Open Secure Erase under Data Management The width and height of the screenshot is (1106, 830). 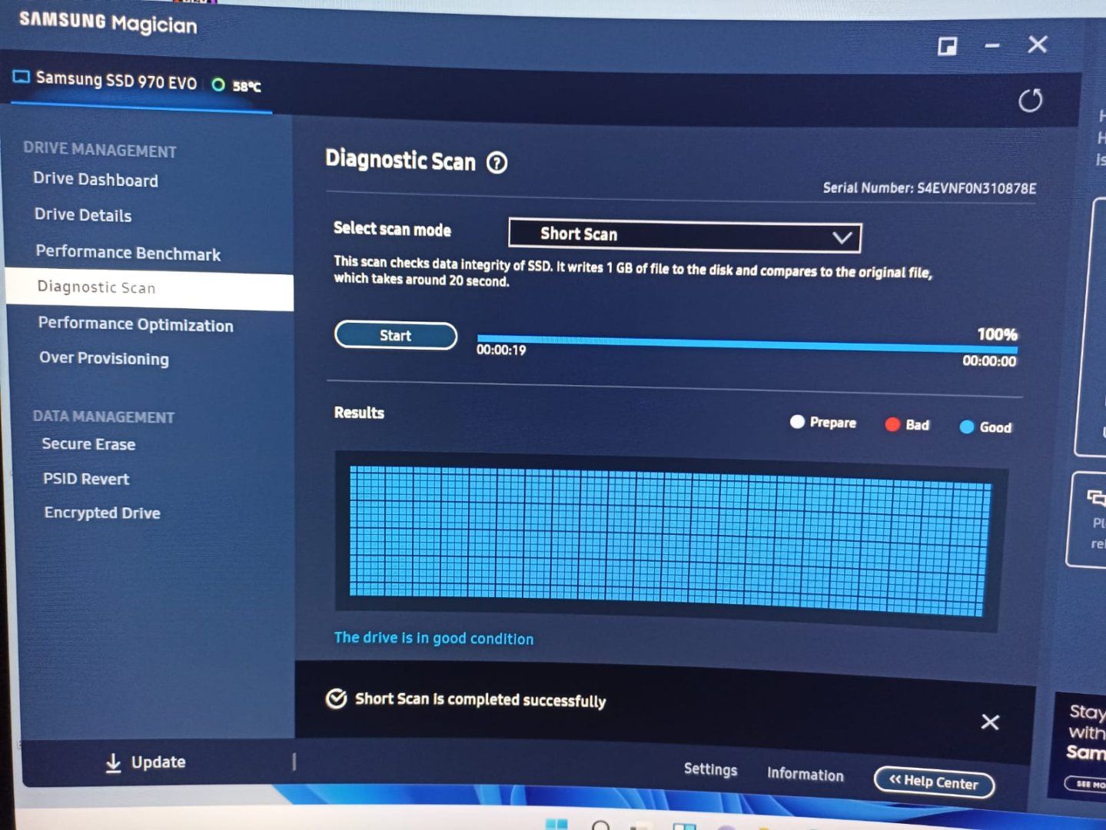(x=88, y=444)
